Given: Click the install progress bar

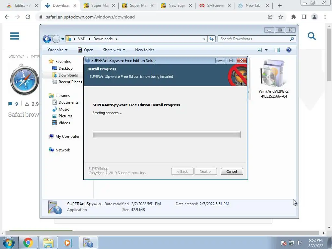Looking at the screenshot, I should click(166, 135).
